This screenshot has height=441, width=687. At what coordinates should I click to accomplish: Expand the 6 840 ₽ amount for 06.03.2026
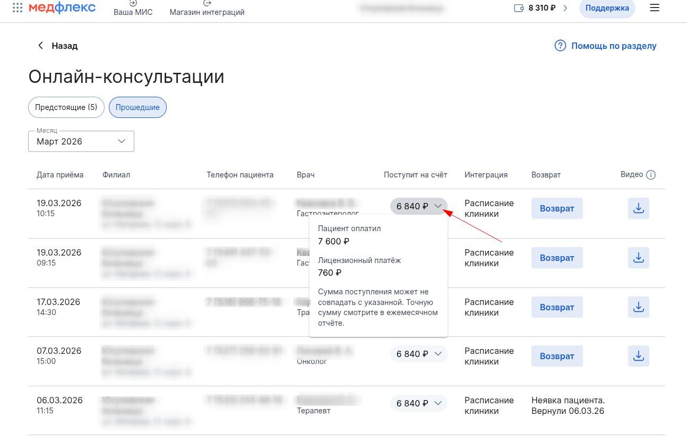(418, 403)
